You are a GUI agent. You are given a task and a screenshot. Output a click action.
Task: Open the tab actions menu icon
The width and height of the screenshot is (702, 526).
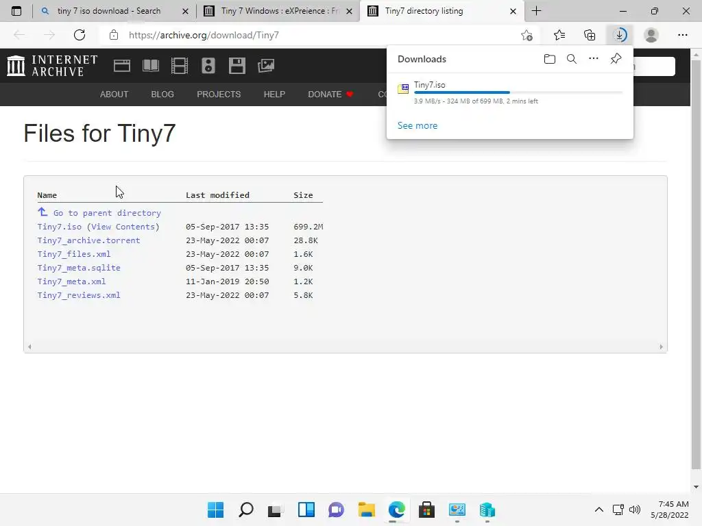[x=16, y=11]
